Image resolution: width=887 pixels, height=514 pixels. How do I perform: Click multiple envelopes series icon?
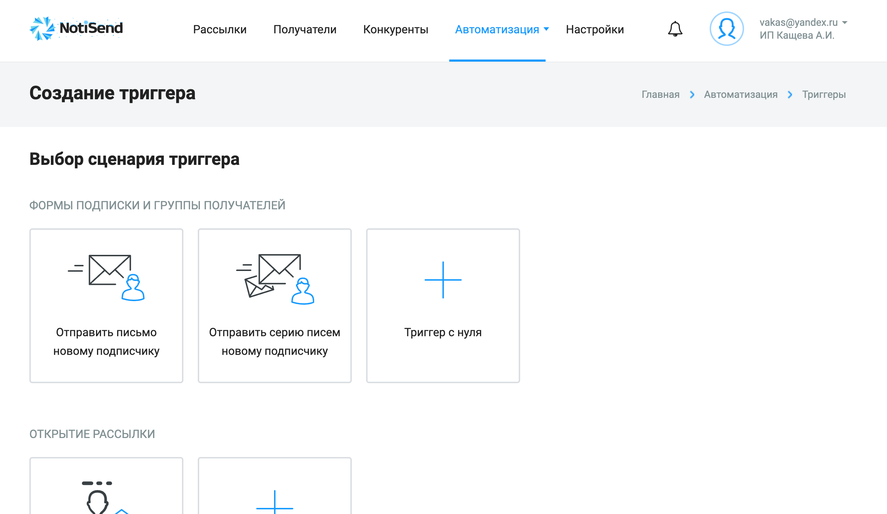click(x=275, y=279)
